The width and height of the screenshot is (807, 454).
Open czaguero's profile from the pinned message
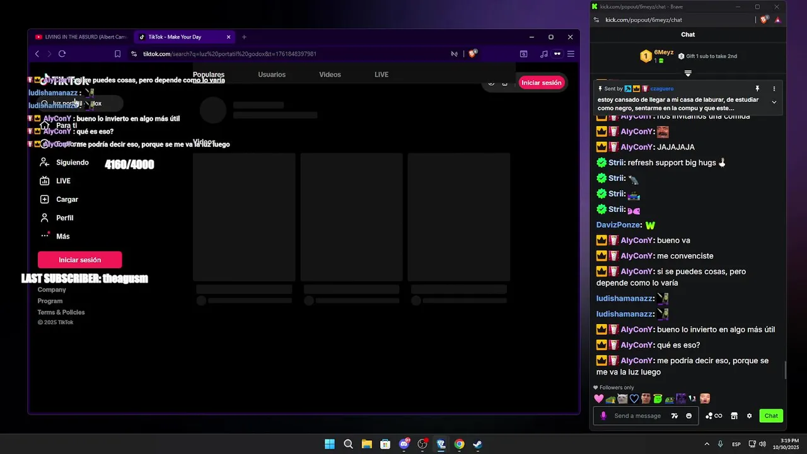click(x=662, y=89)
